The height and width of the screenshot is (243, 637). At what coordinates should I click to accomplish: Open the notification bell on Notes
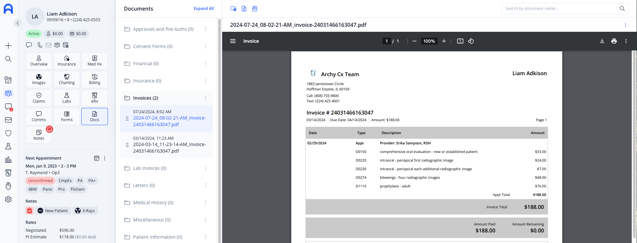(x=49, y=129)
